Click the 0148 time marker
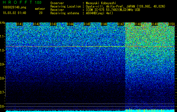The height and width of the screenshot is (112, 177). click(138, 24)
